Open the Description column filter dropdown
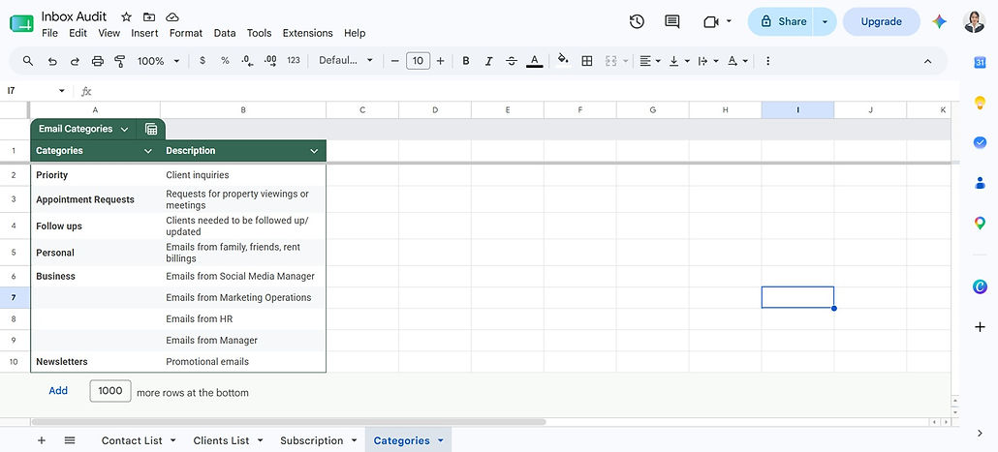 314,151
